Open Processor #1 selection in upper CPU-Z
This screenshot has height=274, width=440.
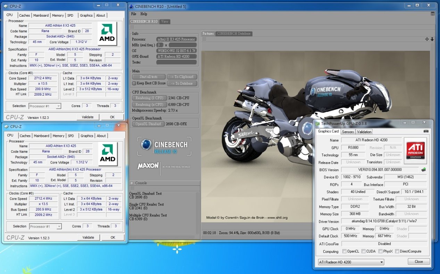pos(45,106)
